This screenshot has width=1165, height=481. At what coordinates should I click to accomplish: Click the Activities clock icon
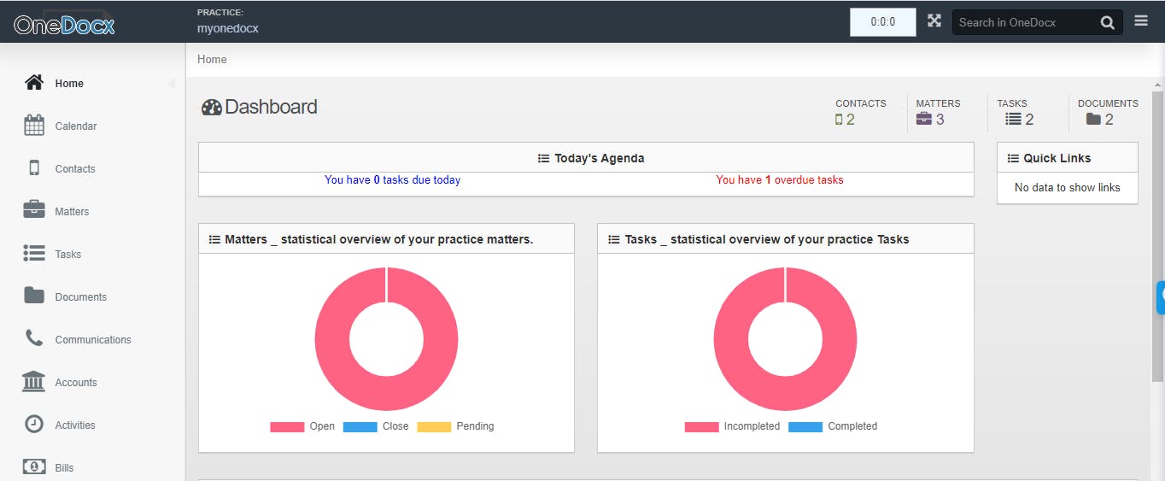coord(34,424)
